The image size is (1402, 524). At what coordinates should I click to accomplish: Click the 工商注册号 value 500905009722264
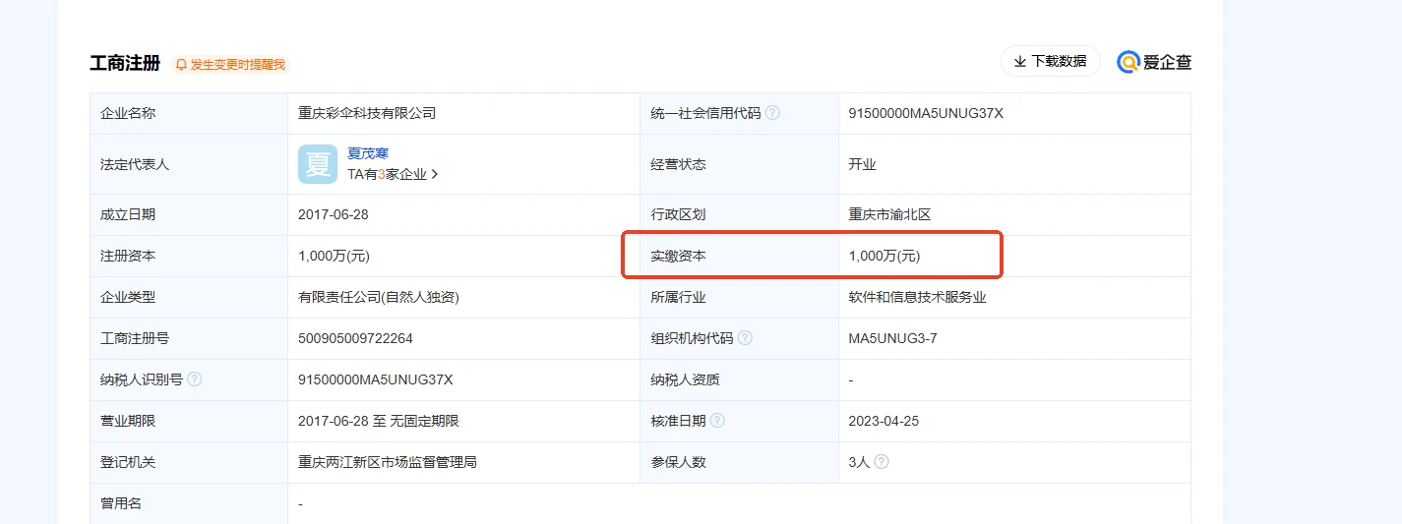tap(355, 338)
